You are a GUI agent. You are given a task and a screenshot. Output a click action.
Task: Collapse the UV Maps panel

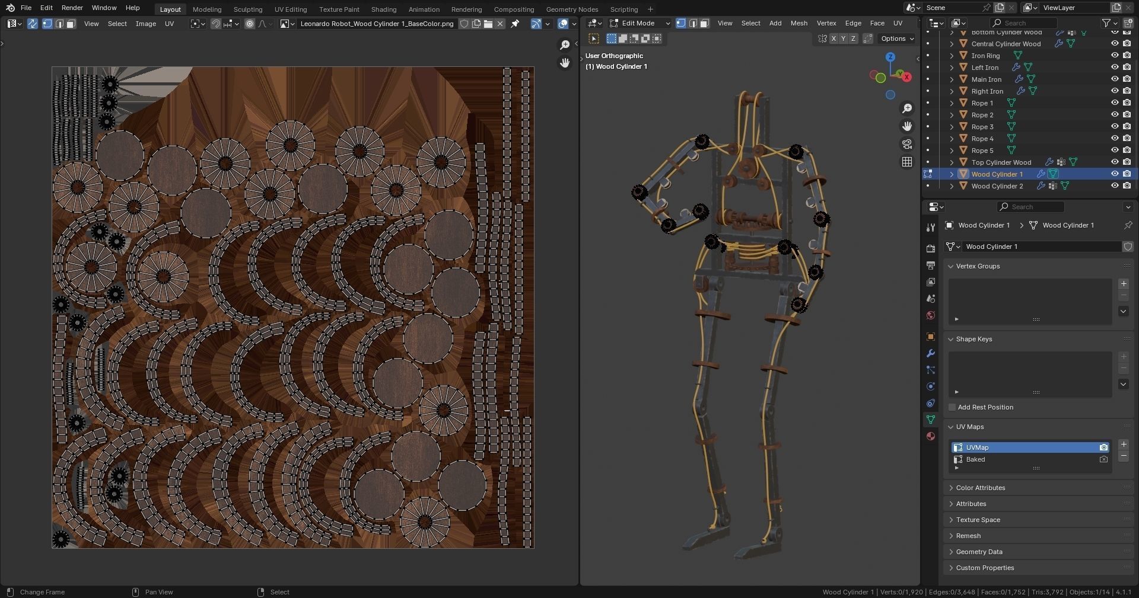click(950, 427)
